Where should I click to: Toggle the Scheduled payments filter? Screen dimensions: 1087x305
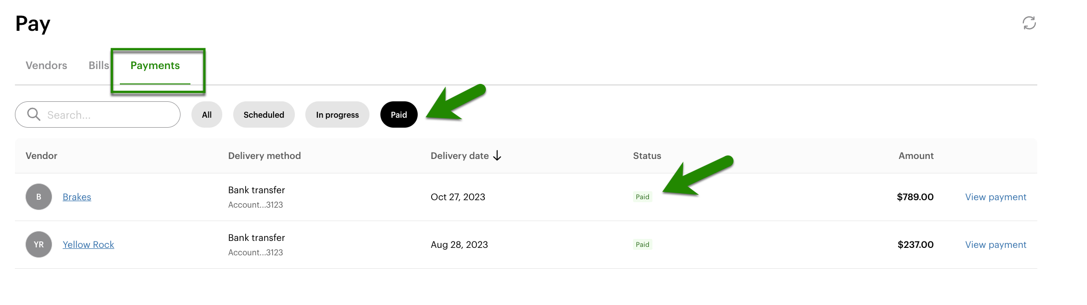point(264,114)
